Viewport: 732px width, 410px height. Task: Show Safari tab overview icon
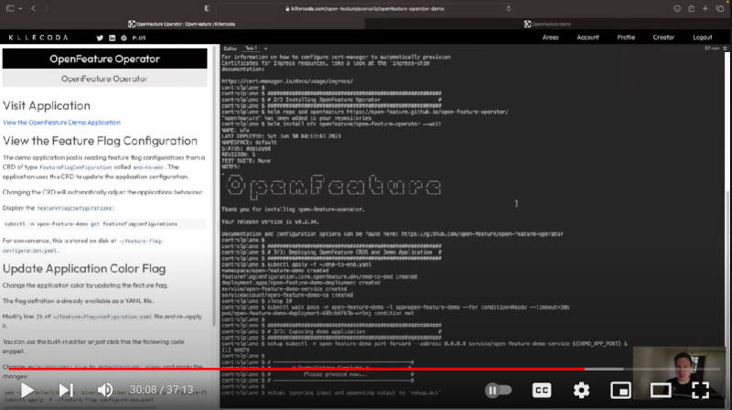[720, 8]
